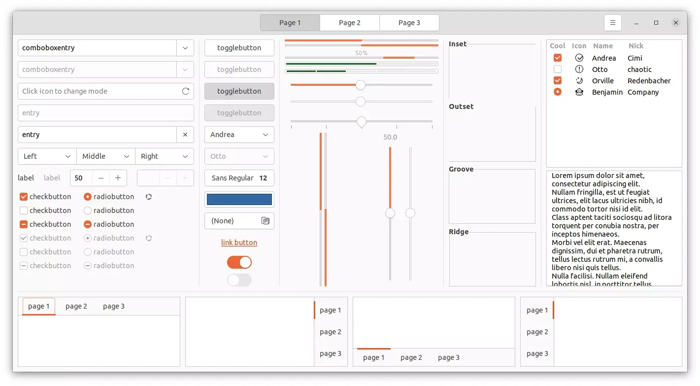The width and height of the screenshot is (700, 386).
Task: Click the refresh icon in the change-mode entry
Action: (185, 91)
